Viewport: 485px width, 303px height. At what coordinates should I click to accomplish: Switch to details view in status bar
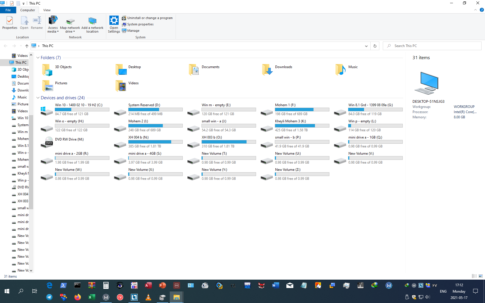474,276
